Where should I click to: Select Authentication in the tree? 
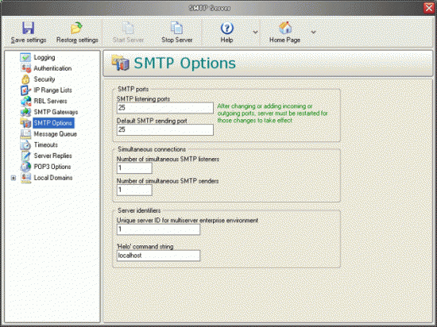(x=52, y=68)
